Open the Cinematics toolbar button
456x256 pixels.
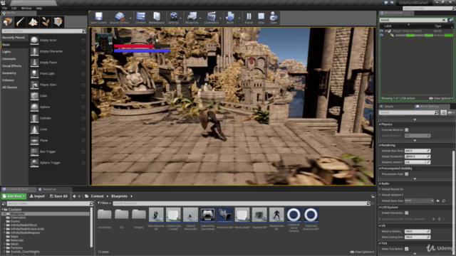pos(212,18)
